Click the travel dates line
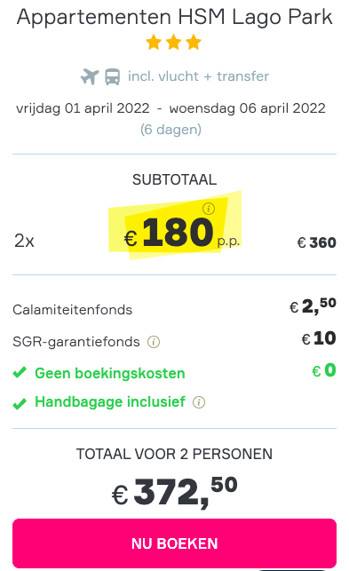The width and height of the screenshot is (349, 571). point(171,108)
